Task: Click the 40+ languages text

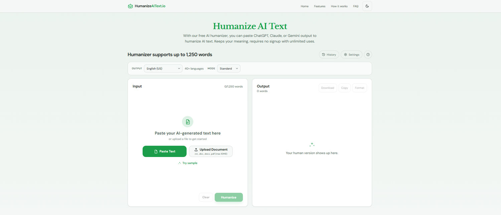Action: tap(194, 69)
